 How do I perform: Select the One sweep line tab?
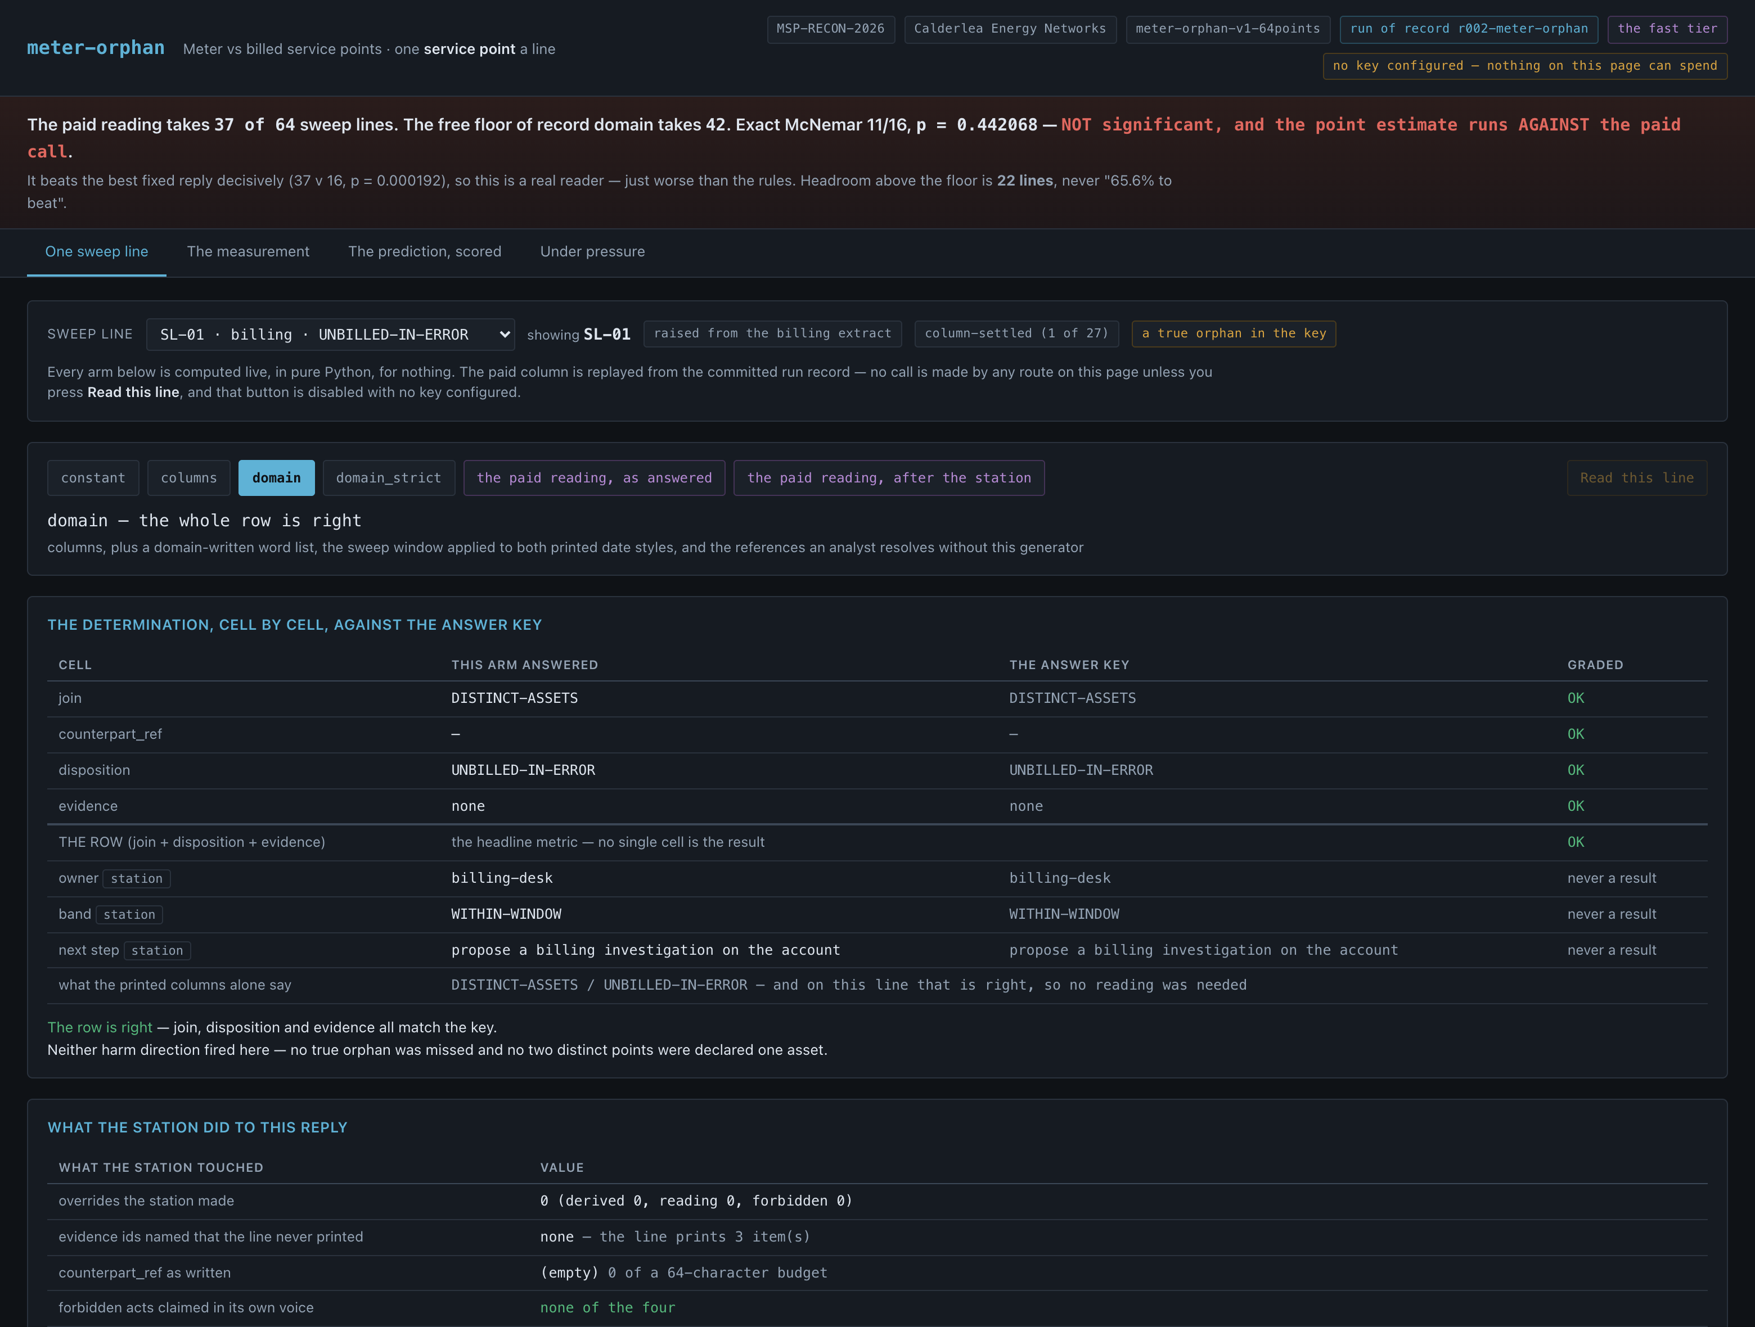[x=97, y=251]
